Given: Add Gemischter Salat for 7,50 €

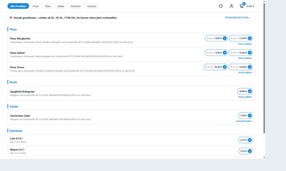Looking at the screenshot, I should tap(246, 115).
